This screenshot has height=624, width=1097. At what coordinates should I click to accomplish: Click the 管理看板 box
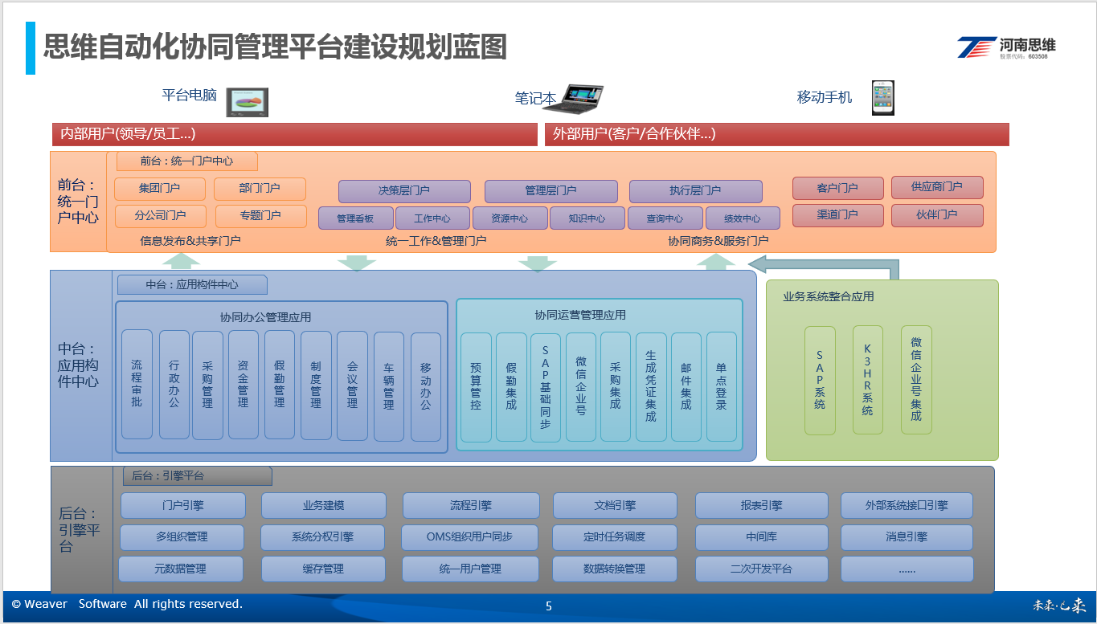pos(356,218)
